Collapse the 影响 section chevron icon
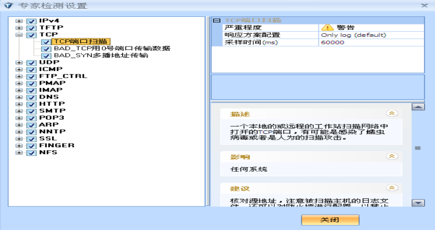Viewport: 435px width, 230px height. pyautogui.click(x=392, y=156)
